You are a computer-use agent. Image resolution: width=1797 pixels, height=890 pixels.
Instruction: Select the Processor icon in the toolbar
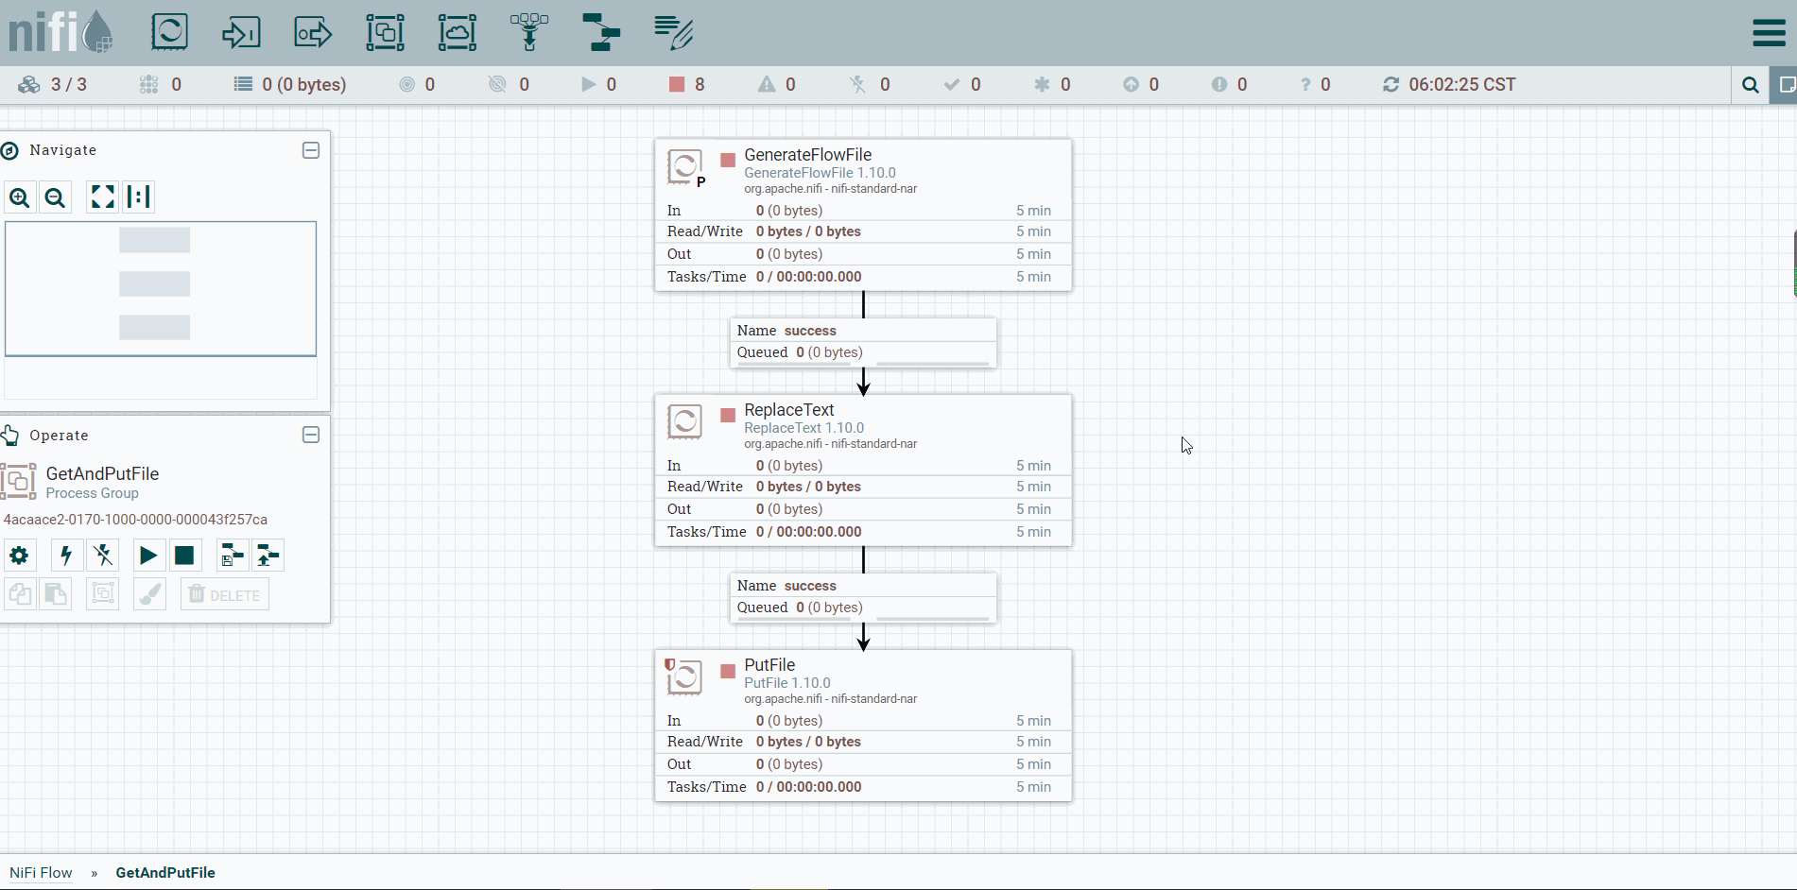tap(170, 32)
